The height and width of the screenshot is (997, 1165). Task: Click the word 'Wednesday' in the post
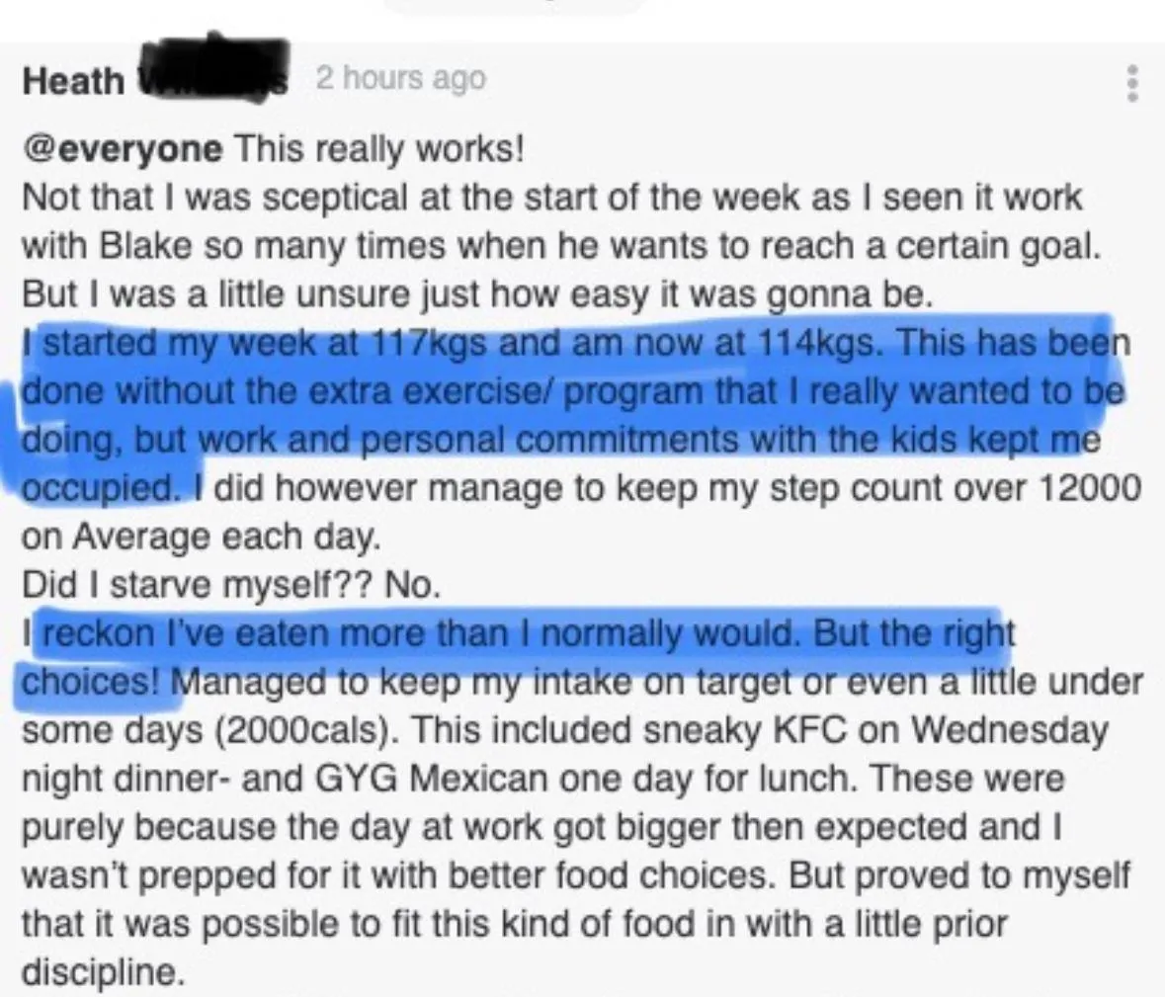tap(1010, 732)
